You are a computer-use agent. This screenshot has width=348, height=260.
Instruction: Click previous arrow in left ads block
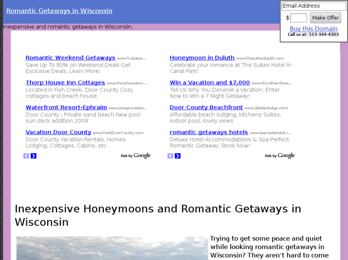click(x=26, y=156)
